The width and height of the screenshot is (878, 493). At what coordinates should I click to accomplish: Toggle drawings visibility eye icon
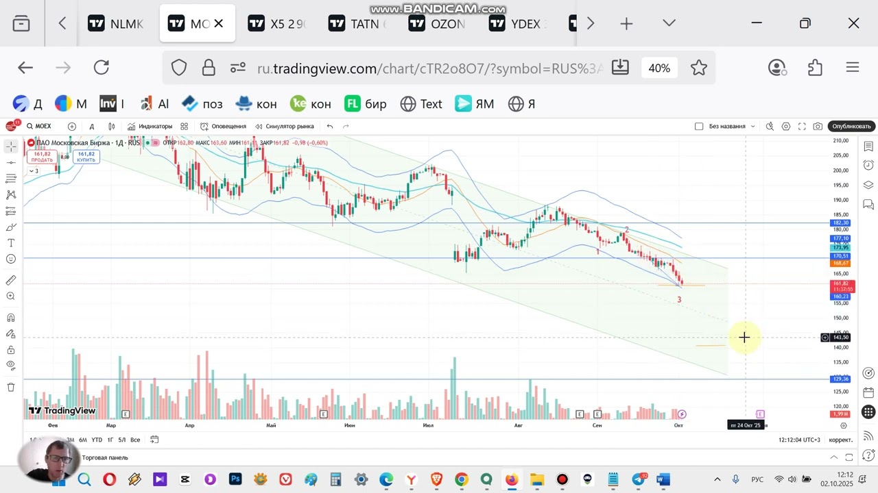coord(11,366)
